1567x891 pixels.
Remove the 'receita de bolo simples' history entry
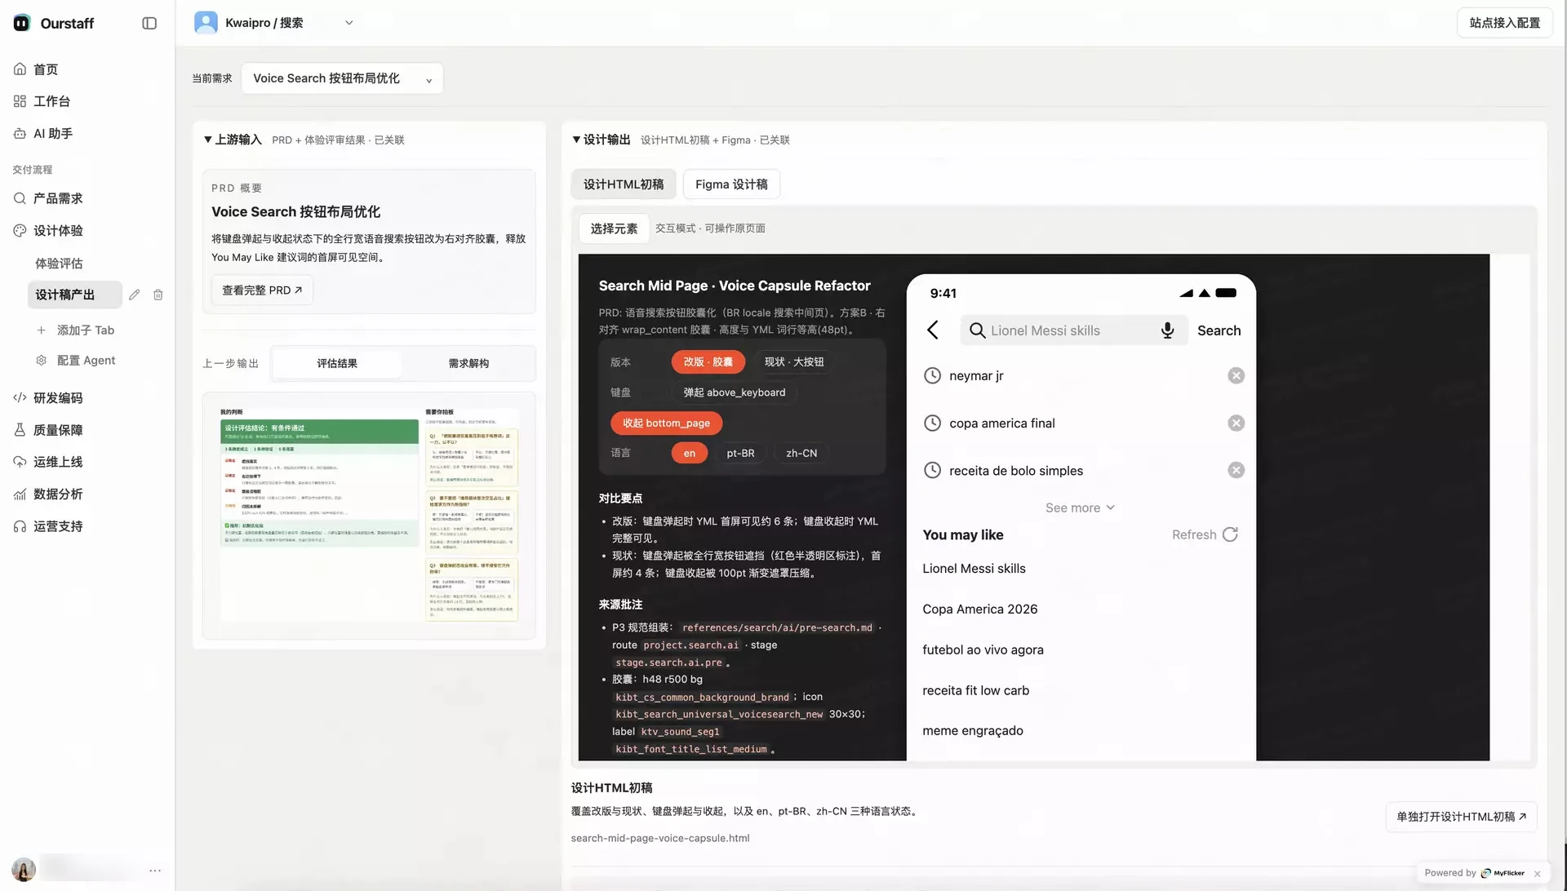[1236, 470]
